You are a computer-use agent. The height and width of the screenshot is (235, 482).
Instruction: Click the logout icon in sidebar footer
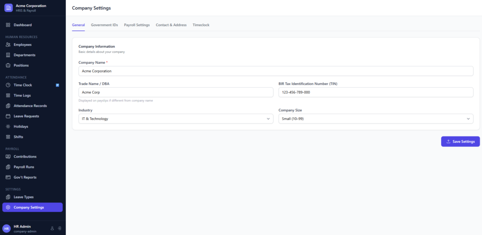coord(60,228)
